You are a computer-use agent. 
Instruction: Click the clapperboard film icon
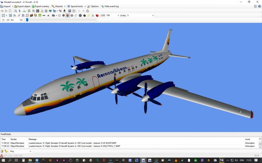coord(38,11)
